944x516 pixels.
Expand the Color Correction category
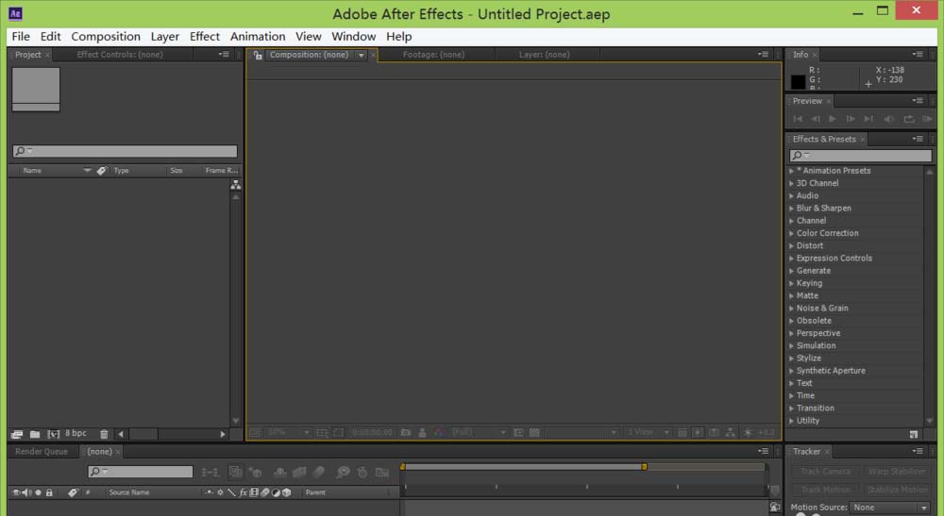click(791, 233)
